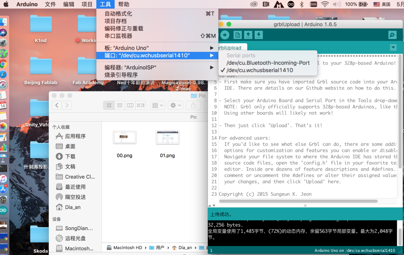Screen dimensions: 404x255
Task: Switch Finder to list view
Action: coord(120,105)
